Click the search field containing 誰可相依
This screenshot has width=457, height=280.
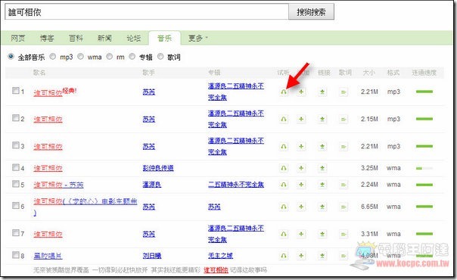pos(147,12)
